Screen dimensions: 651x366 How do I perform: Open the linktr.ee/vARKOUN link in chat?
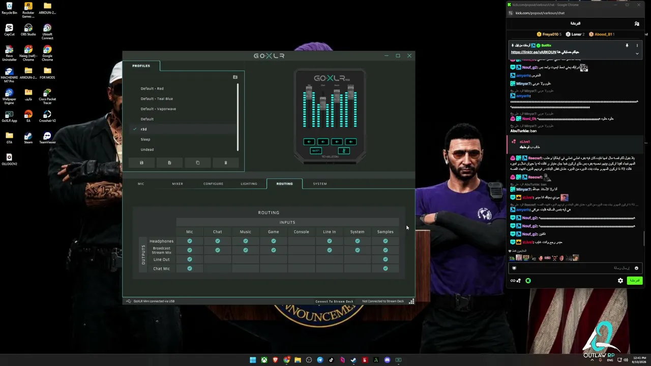coord(534,52)
